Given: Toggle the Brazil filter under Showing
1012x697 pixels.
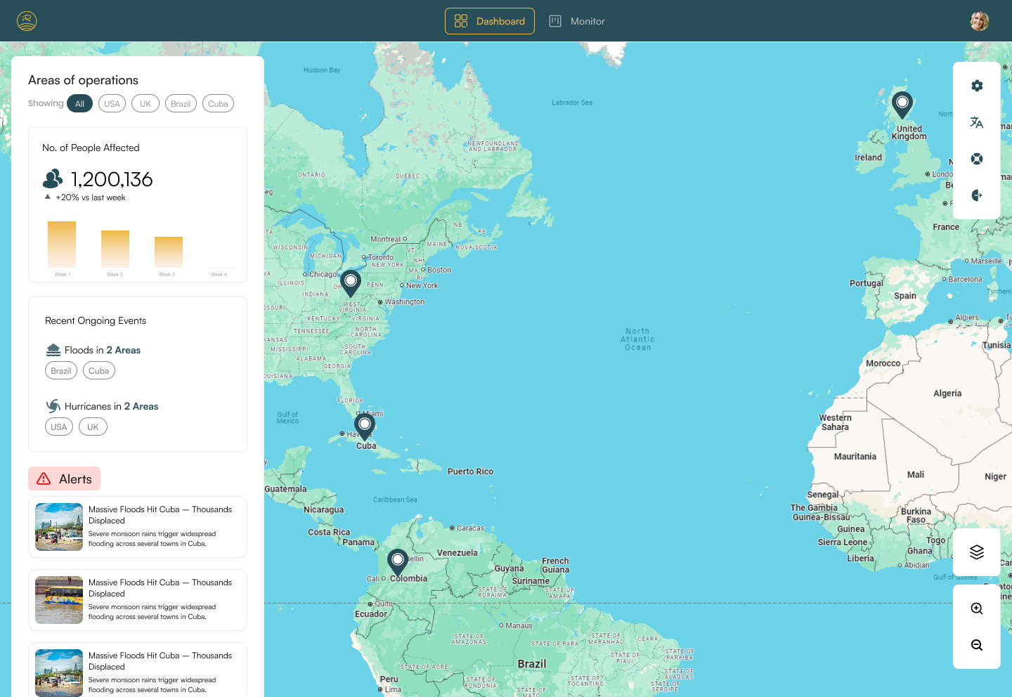Looking at the screenshot, I should 181,104.
